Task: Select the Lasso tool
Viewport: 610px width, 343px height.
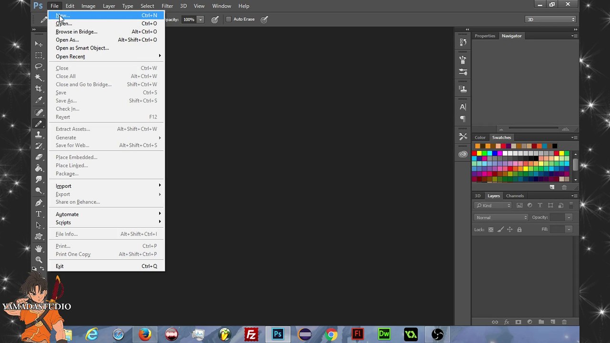Action: tap(39, 66)
